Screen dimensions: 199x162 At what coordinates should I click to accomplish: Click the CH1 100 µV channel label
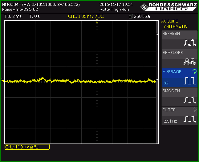(x=27, y=147)
